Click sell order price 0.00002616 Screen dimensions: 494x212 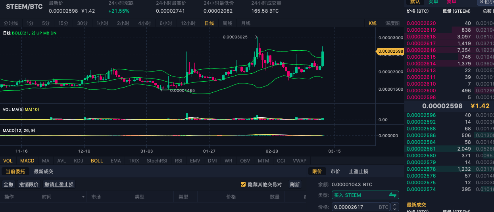[421, 50]
